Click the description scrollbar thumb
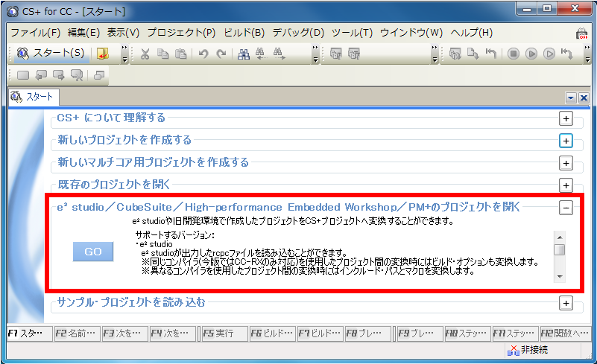The image size is (597, 364). point(560,250)
